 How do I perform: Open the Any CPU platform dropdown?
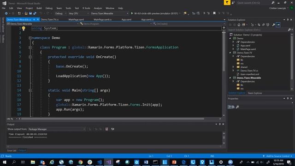click(x=79, y=13)
